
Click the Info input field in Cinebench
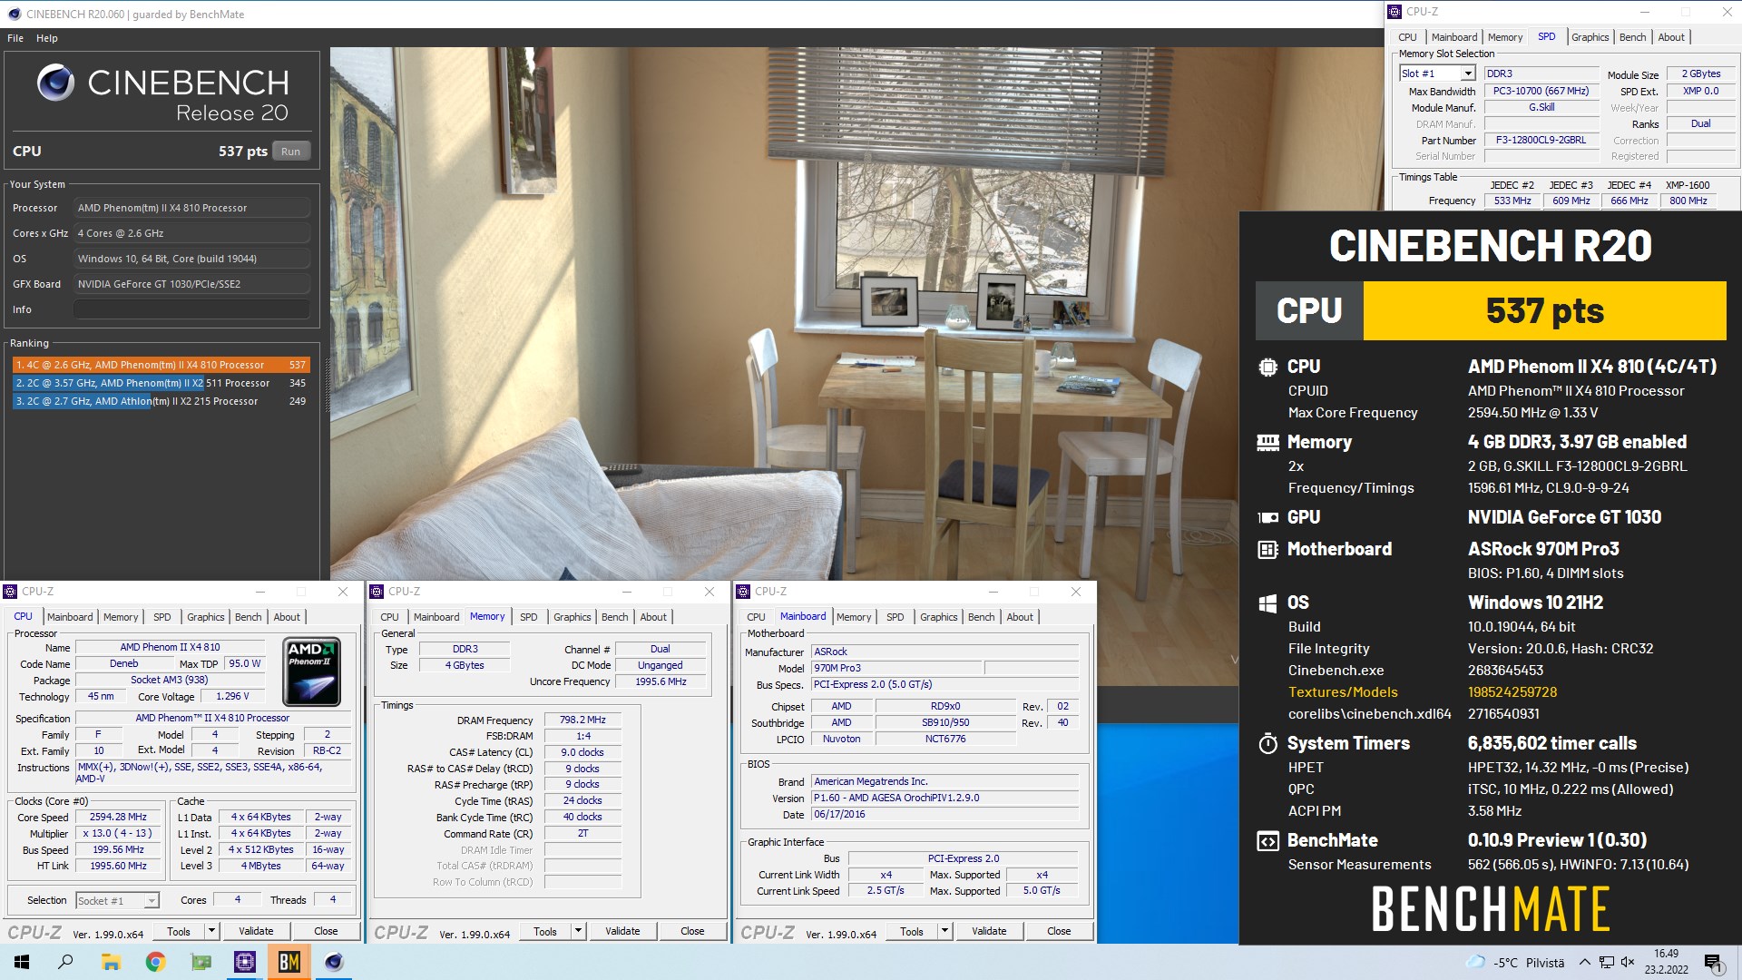tap(191, 309)
